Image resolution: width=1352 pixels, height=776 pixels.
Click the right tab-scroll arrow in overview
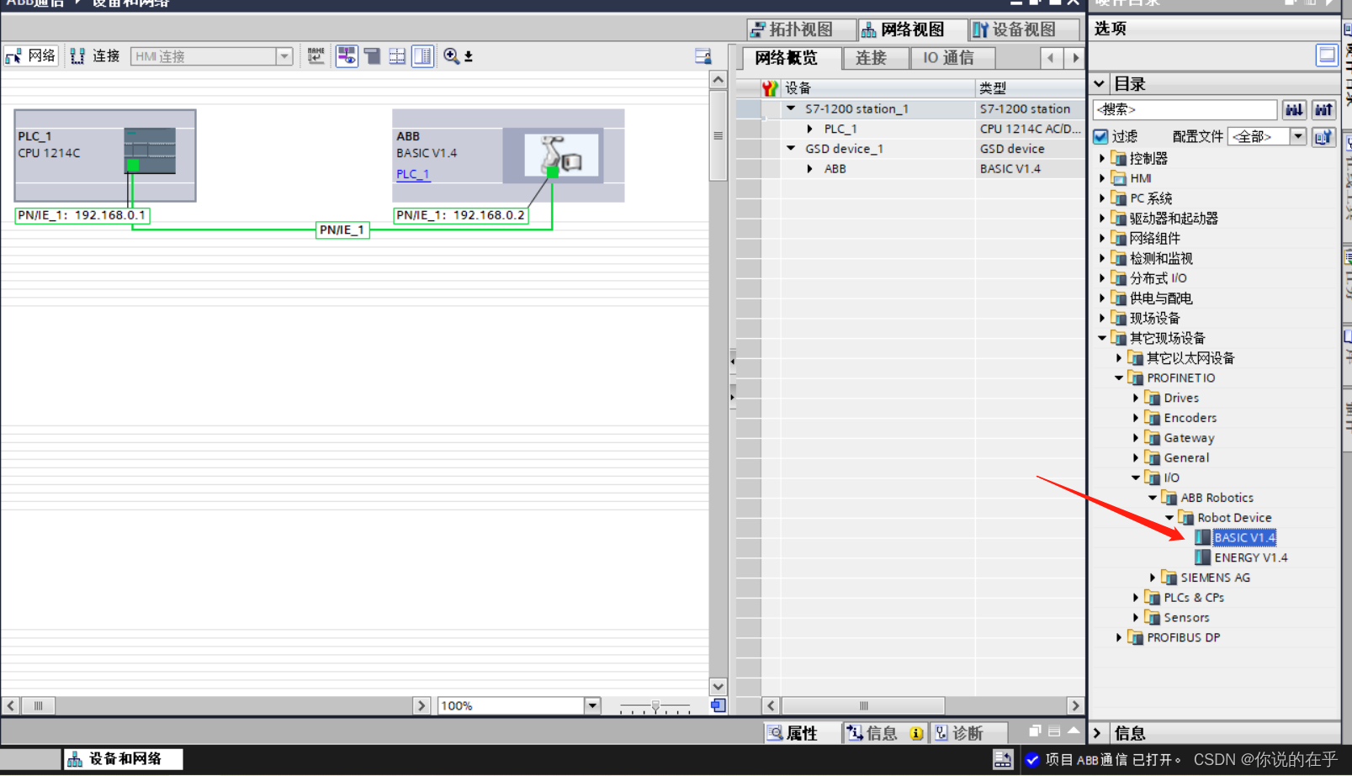[1074, 58]
